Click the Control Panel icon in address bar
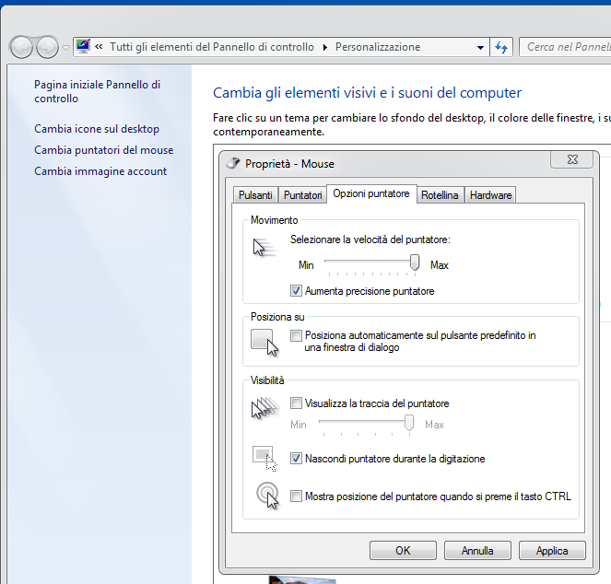611x584 pixels. coord(84,46)
